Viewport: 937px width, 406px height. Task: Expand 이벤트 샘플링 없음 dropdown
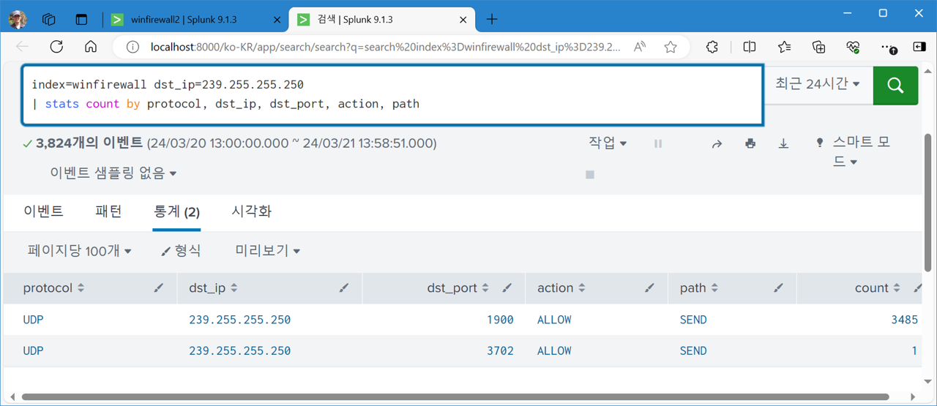113,173
